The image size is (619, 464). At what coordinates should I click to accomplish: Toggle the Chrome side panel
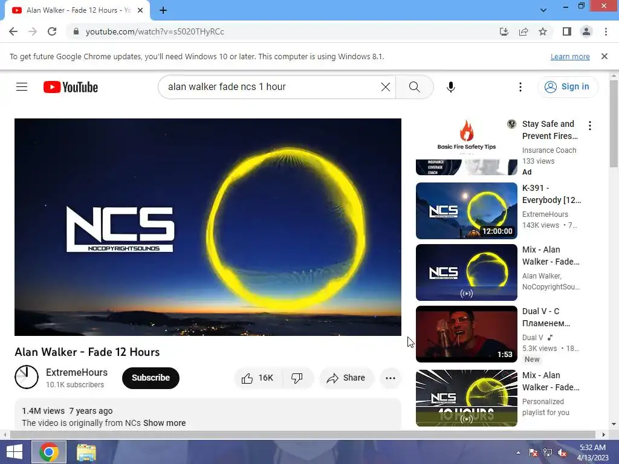567,31
